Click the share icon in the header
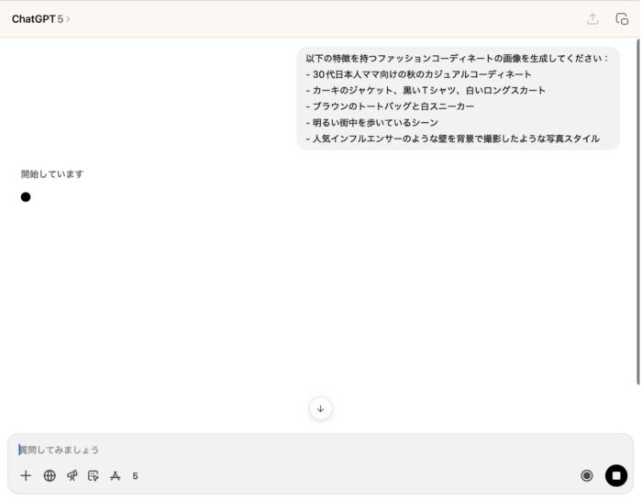The width and height of the screenshot is (642, 501). [592, 18]
